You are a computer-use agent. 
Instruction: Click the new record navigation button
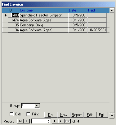pos(68,121)
